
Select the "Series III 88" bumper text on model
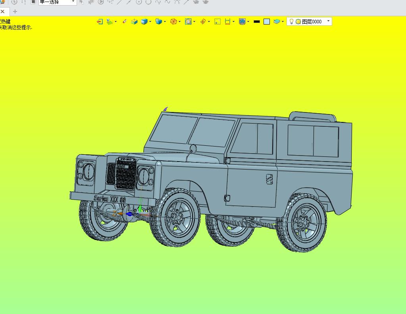[110, 199]
